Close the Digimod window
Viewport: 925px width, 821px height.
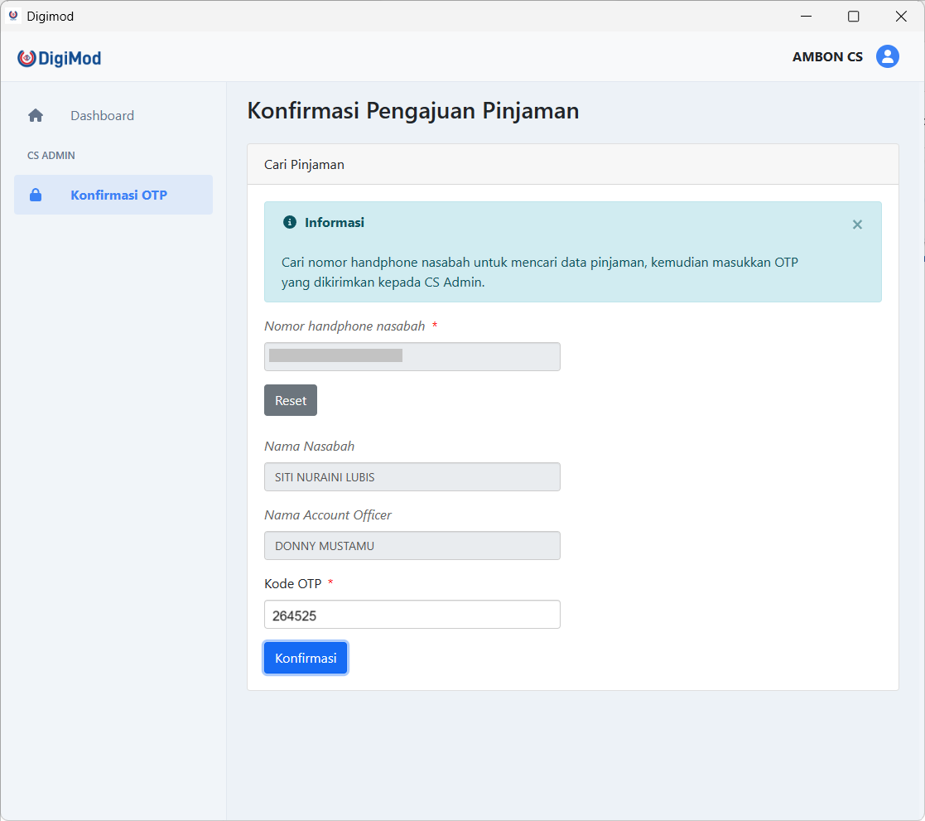901,17
